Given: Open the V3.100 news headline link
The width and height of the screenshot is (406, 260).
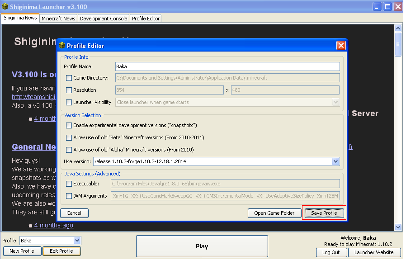Looking at the screenshot, I should pyautogui.click(x=34, y=75).
